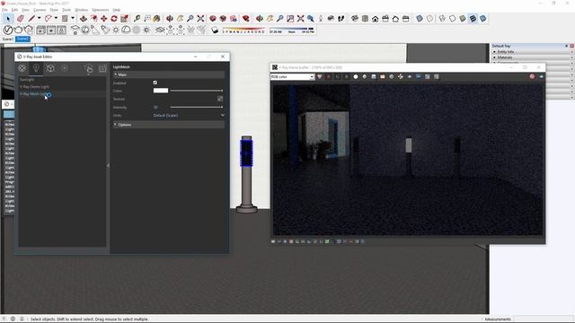
Task: Click frame buffer white circle icon
Action: [356, 76]
